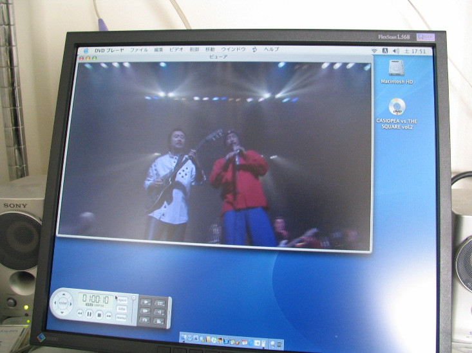Open the ウインドウ menu
This screenshot has height=353, width=472.
tap(233, 49)
